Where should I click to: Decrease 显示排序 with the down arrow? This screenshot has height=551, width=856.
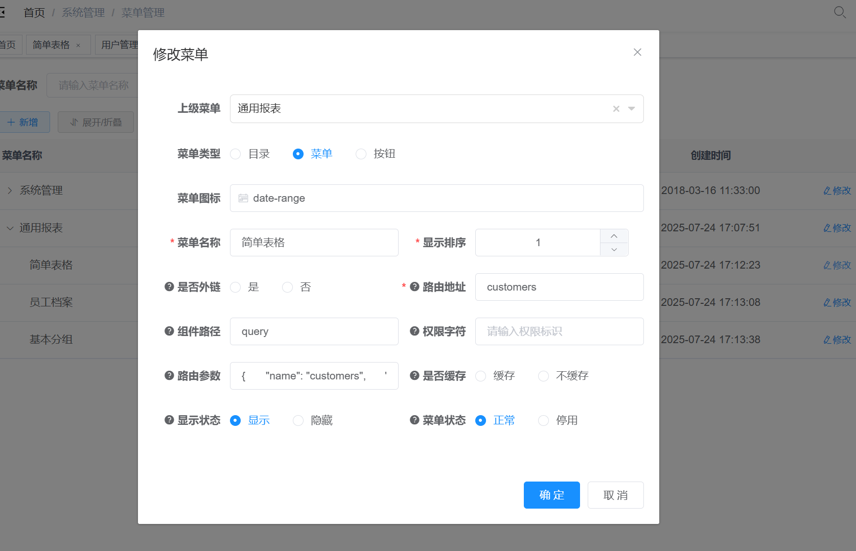[614, 249]
